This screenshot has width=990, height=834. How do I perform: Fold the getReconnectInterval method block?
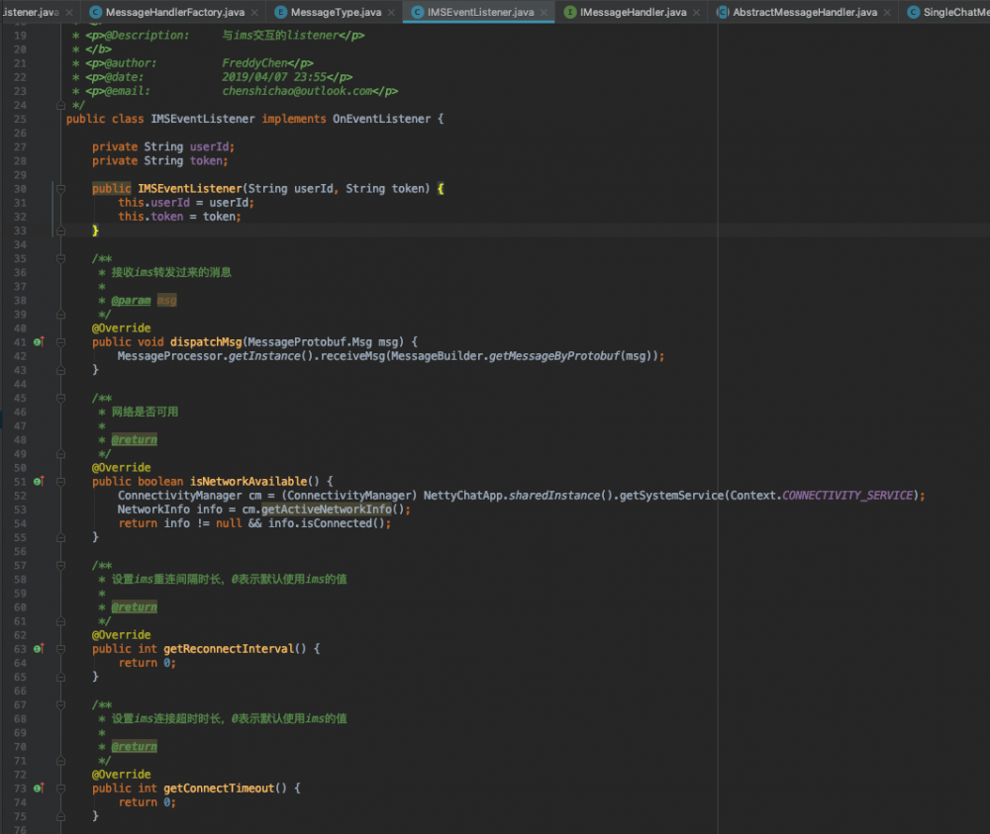click(60, 649)
